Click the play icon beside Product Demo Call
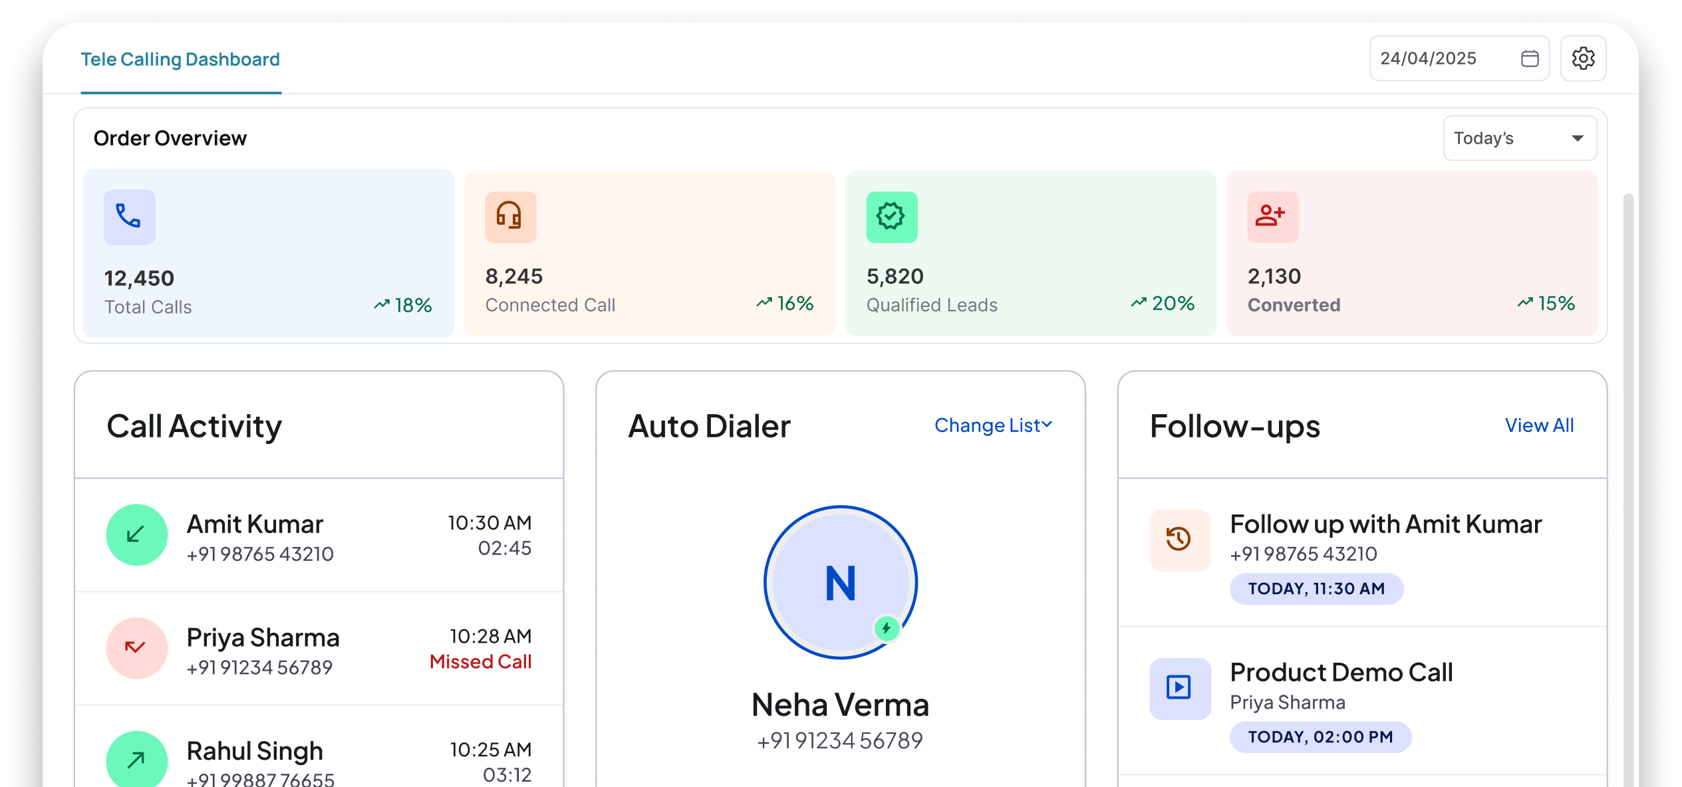The image size is (1682, 787). pos(1180,688)
